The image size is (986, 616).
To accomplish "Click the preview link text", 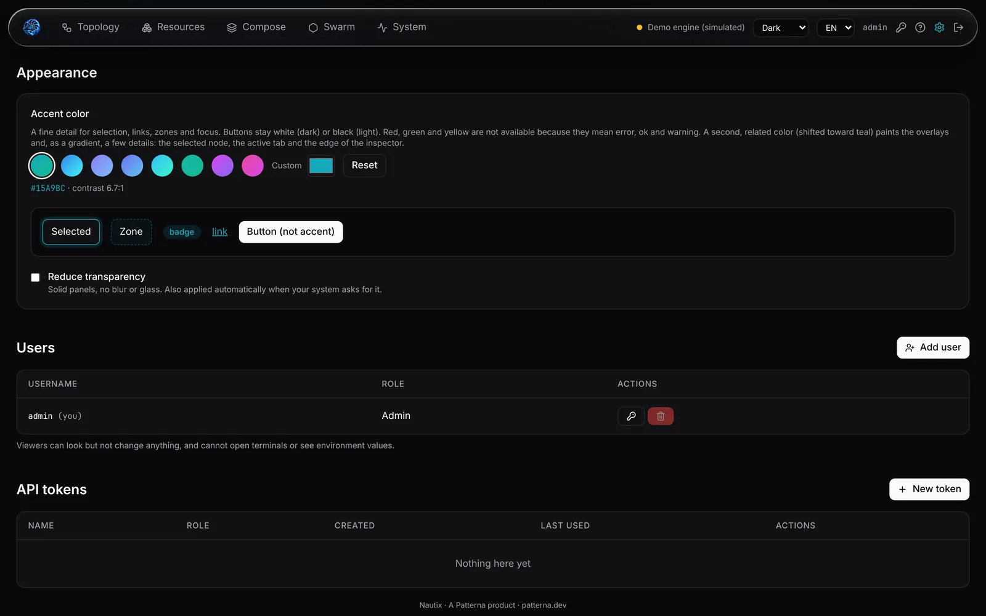I will click(x=220, y=232).
